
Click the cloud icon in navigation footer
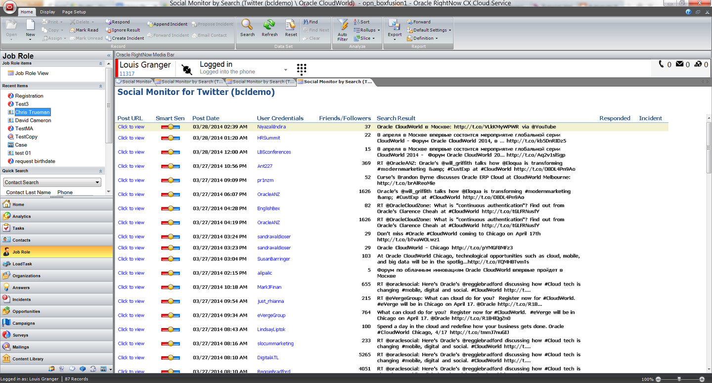point(72,369)
